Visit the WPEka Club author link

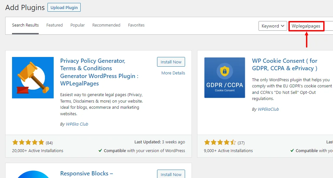(x=77, y=124)
